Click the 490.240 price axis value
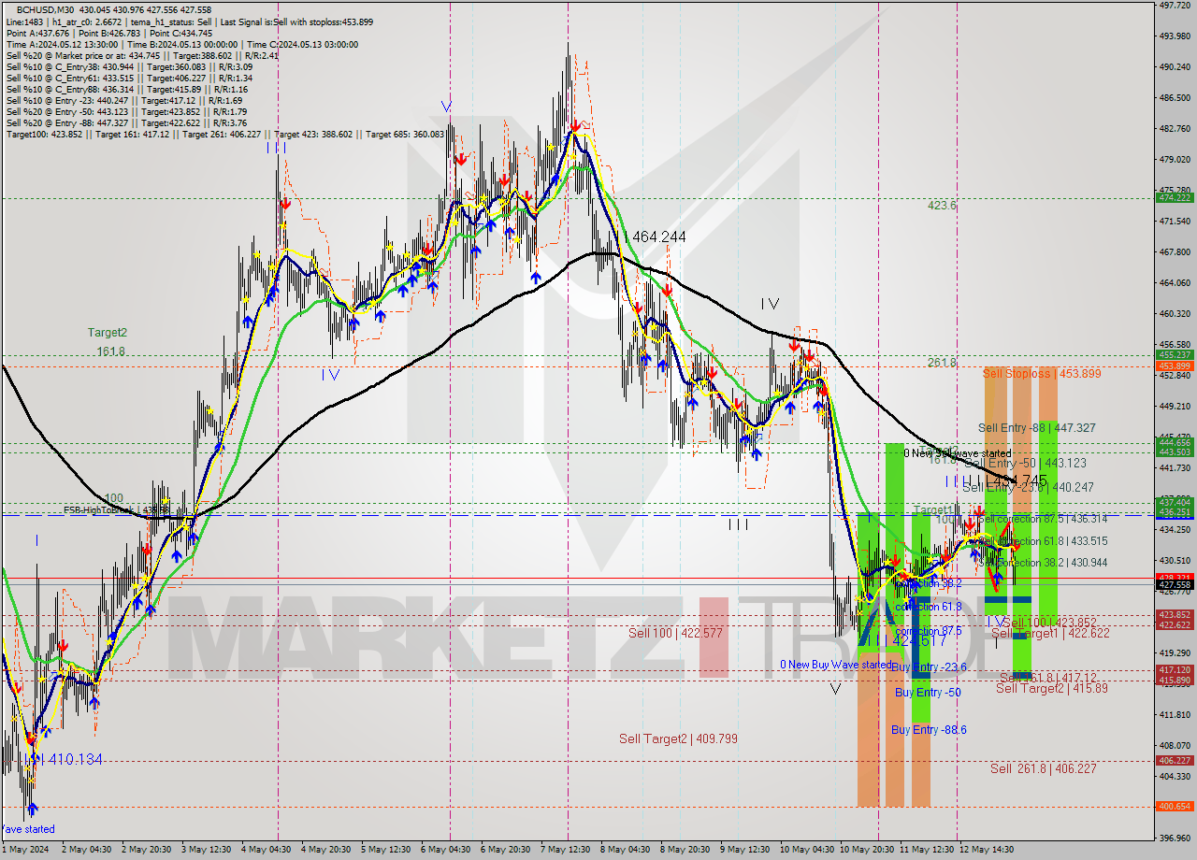Screen dimensions: 1197x860 pyautogui.click(x=1175, y=67)
